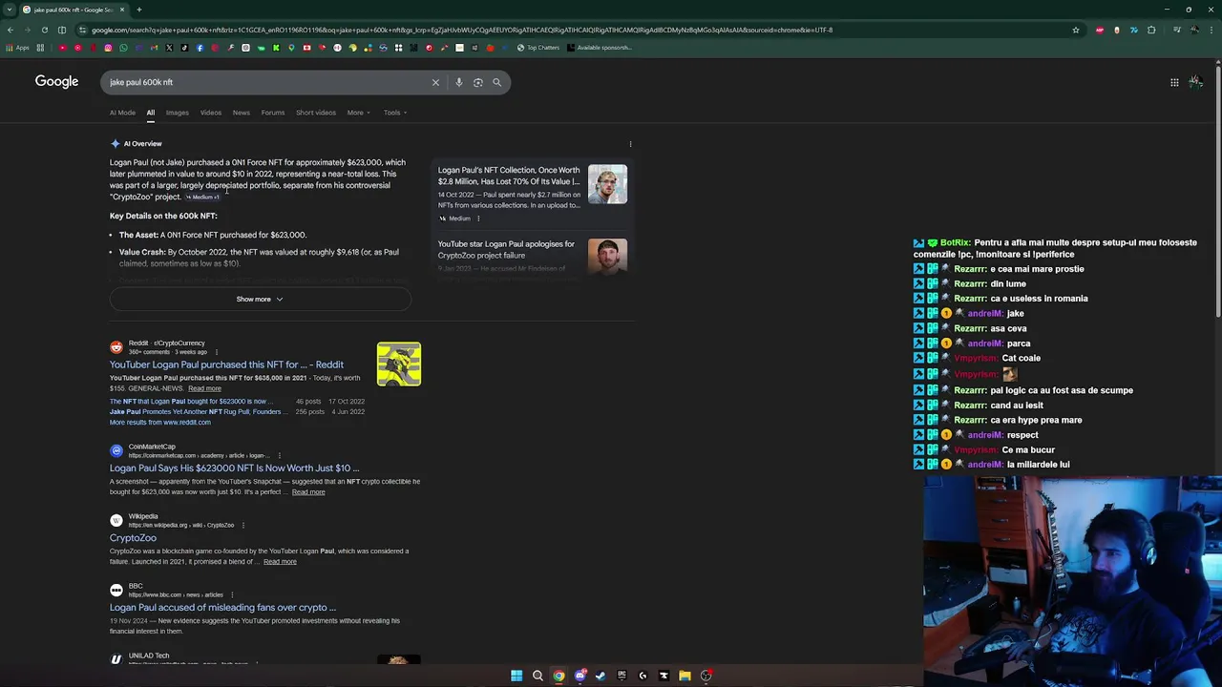Open the Medium article Logan Paul thumbnail
This screenshot has width=1222, height=687.
pyautogui.click(x=607, y=184)
